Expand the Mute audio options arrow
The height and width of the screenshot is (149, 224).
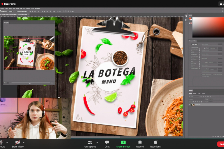[7, 142]
